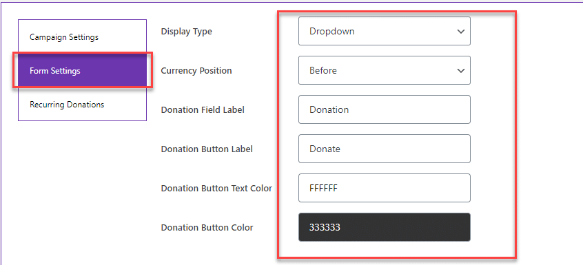
Task: Click inside the Donation Button Label field
Action: coord(385,149)
